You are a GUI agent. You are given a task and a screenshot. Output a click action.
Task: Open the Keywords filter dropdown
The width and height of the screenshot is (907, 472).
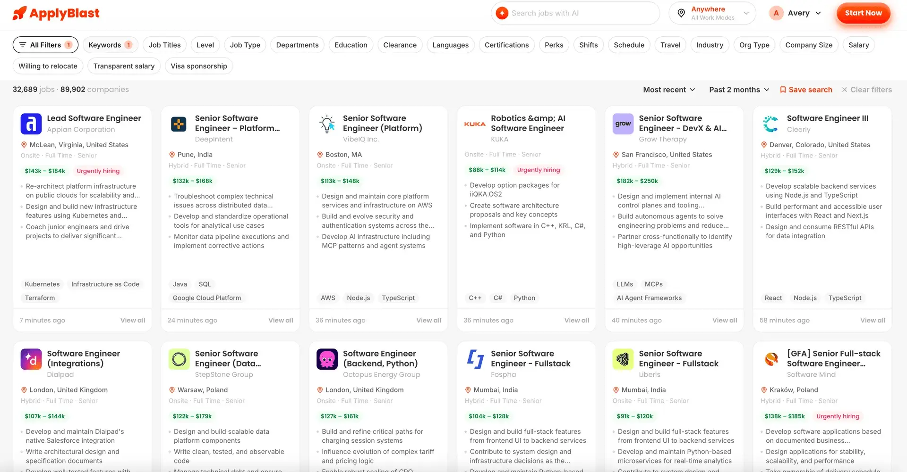pos(111,45)
